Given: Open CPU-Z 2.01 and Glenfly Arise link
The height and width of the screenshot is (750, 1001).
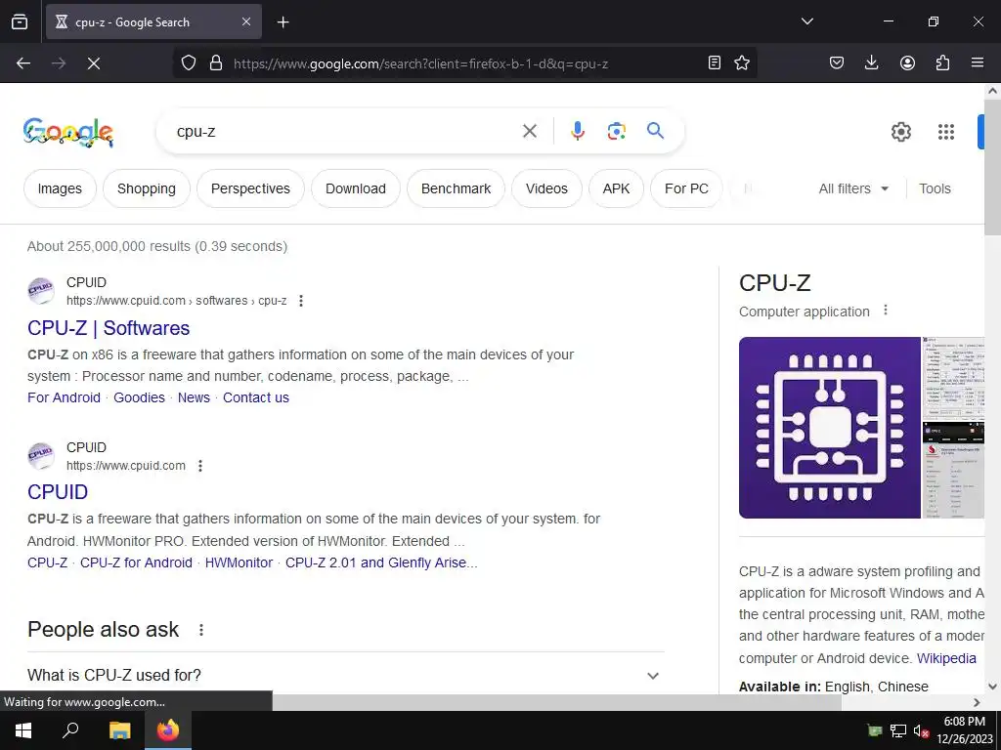Looking at the screenshot, I should (x=381, y=562).
